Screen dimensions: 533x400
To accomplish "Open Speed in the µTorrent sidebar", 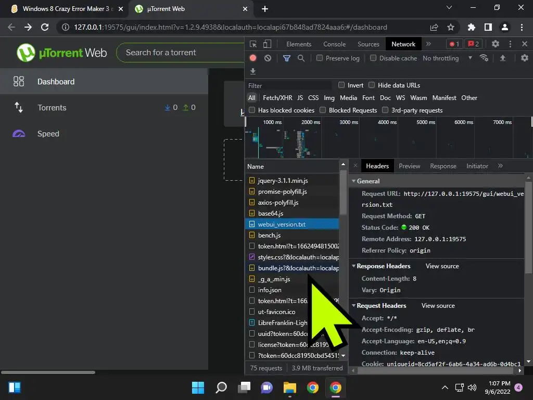I will 104,134.
